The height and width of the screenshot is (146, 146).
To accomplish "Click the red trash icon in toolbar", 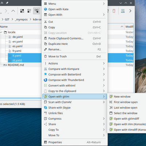I will 114,11.
